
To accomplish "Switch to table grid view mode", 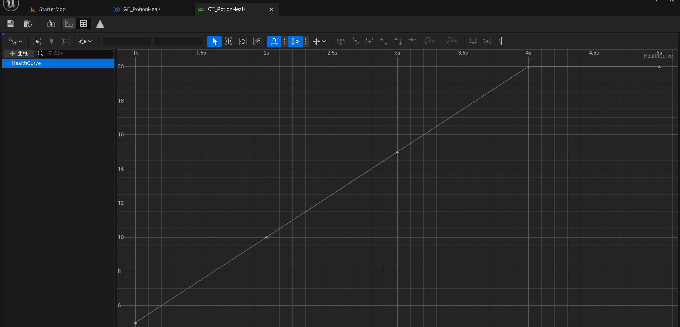I will coord(84,24).
